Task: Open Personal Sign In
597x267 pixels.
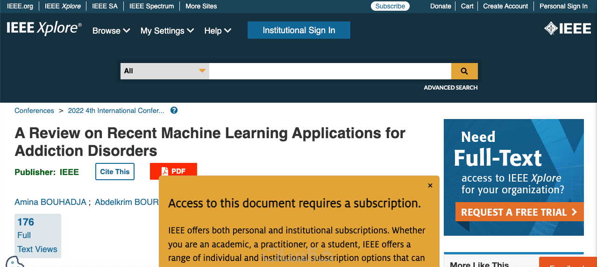Action: point(563,6)
